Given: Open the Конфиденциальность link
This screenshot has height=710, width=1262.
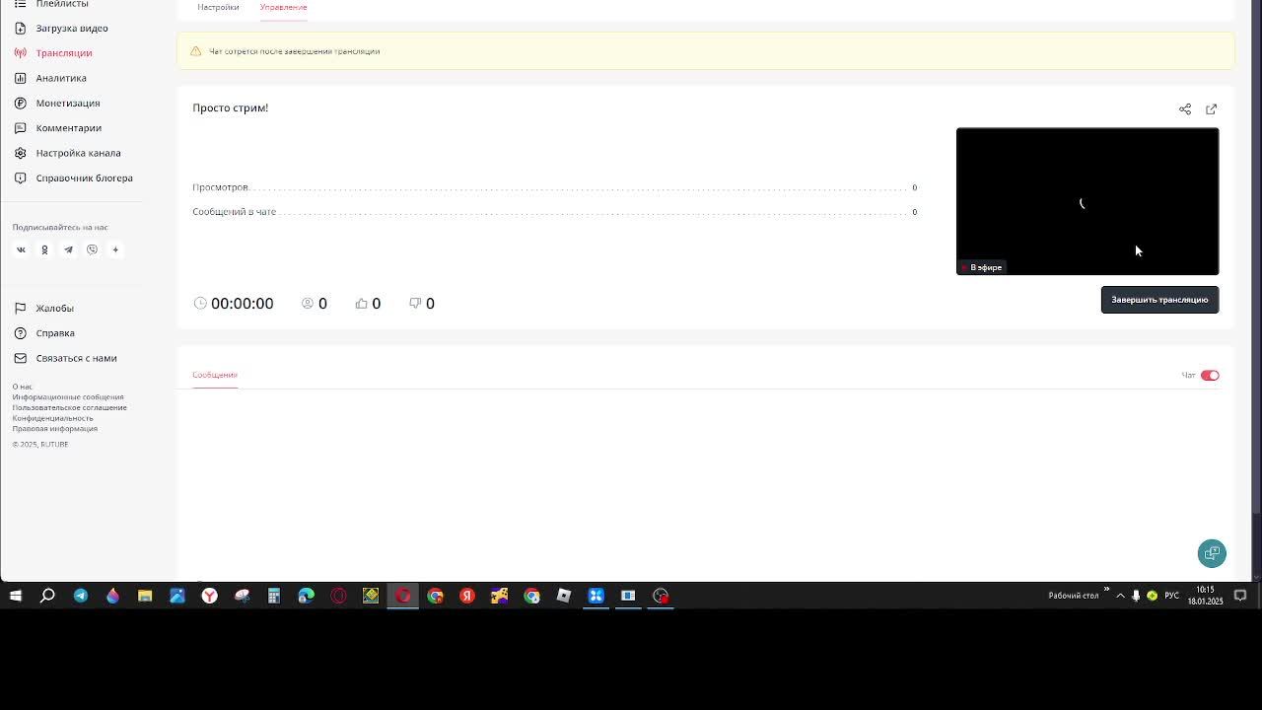Looking at the screenshot, I should tap(52, 418).
